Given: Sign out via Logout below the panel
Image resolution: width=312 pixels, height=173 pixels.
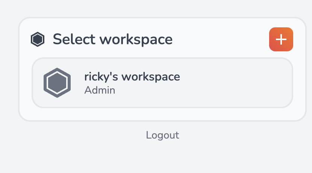Looking at the screenshot, I should 162,135.
